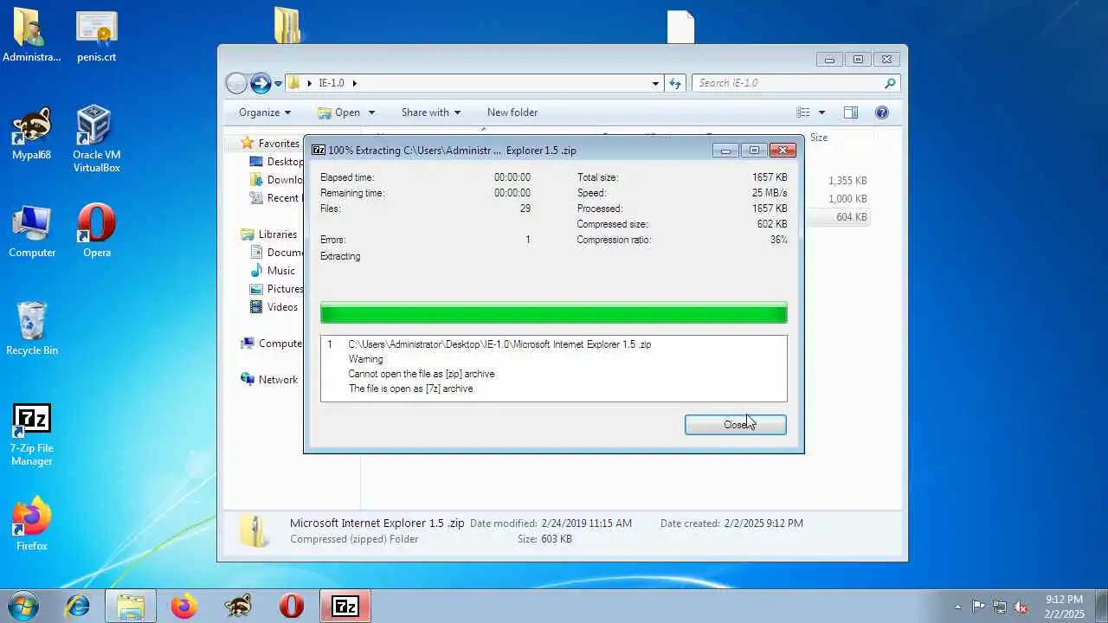Click the volume muted tray icon
The height and width of the screenshot is (623, 1108).
point(1021,607)
